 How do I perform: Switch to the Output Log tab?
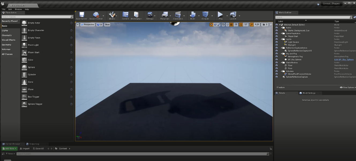[34, 144]
